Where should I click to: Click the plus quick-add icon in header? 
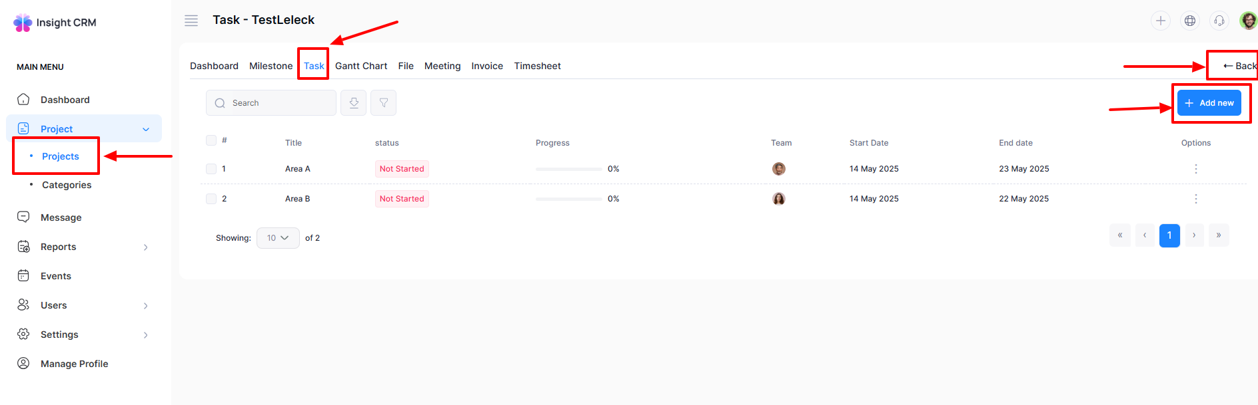point(1160,21)
